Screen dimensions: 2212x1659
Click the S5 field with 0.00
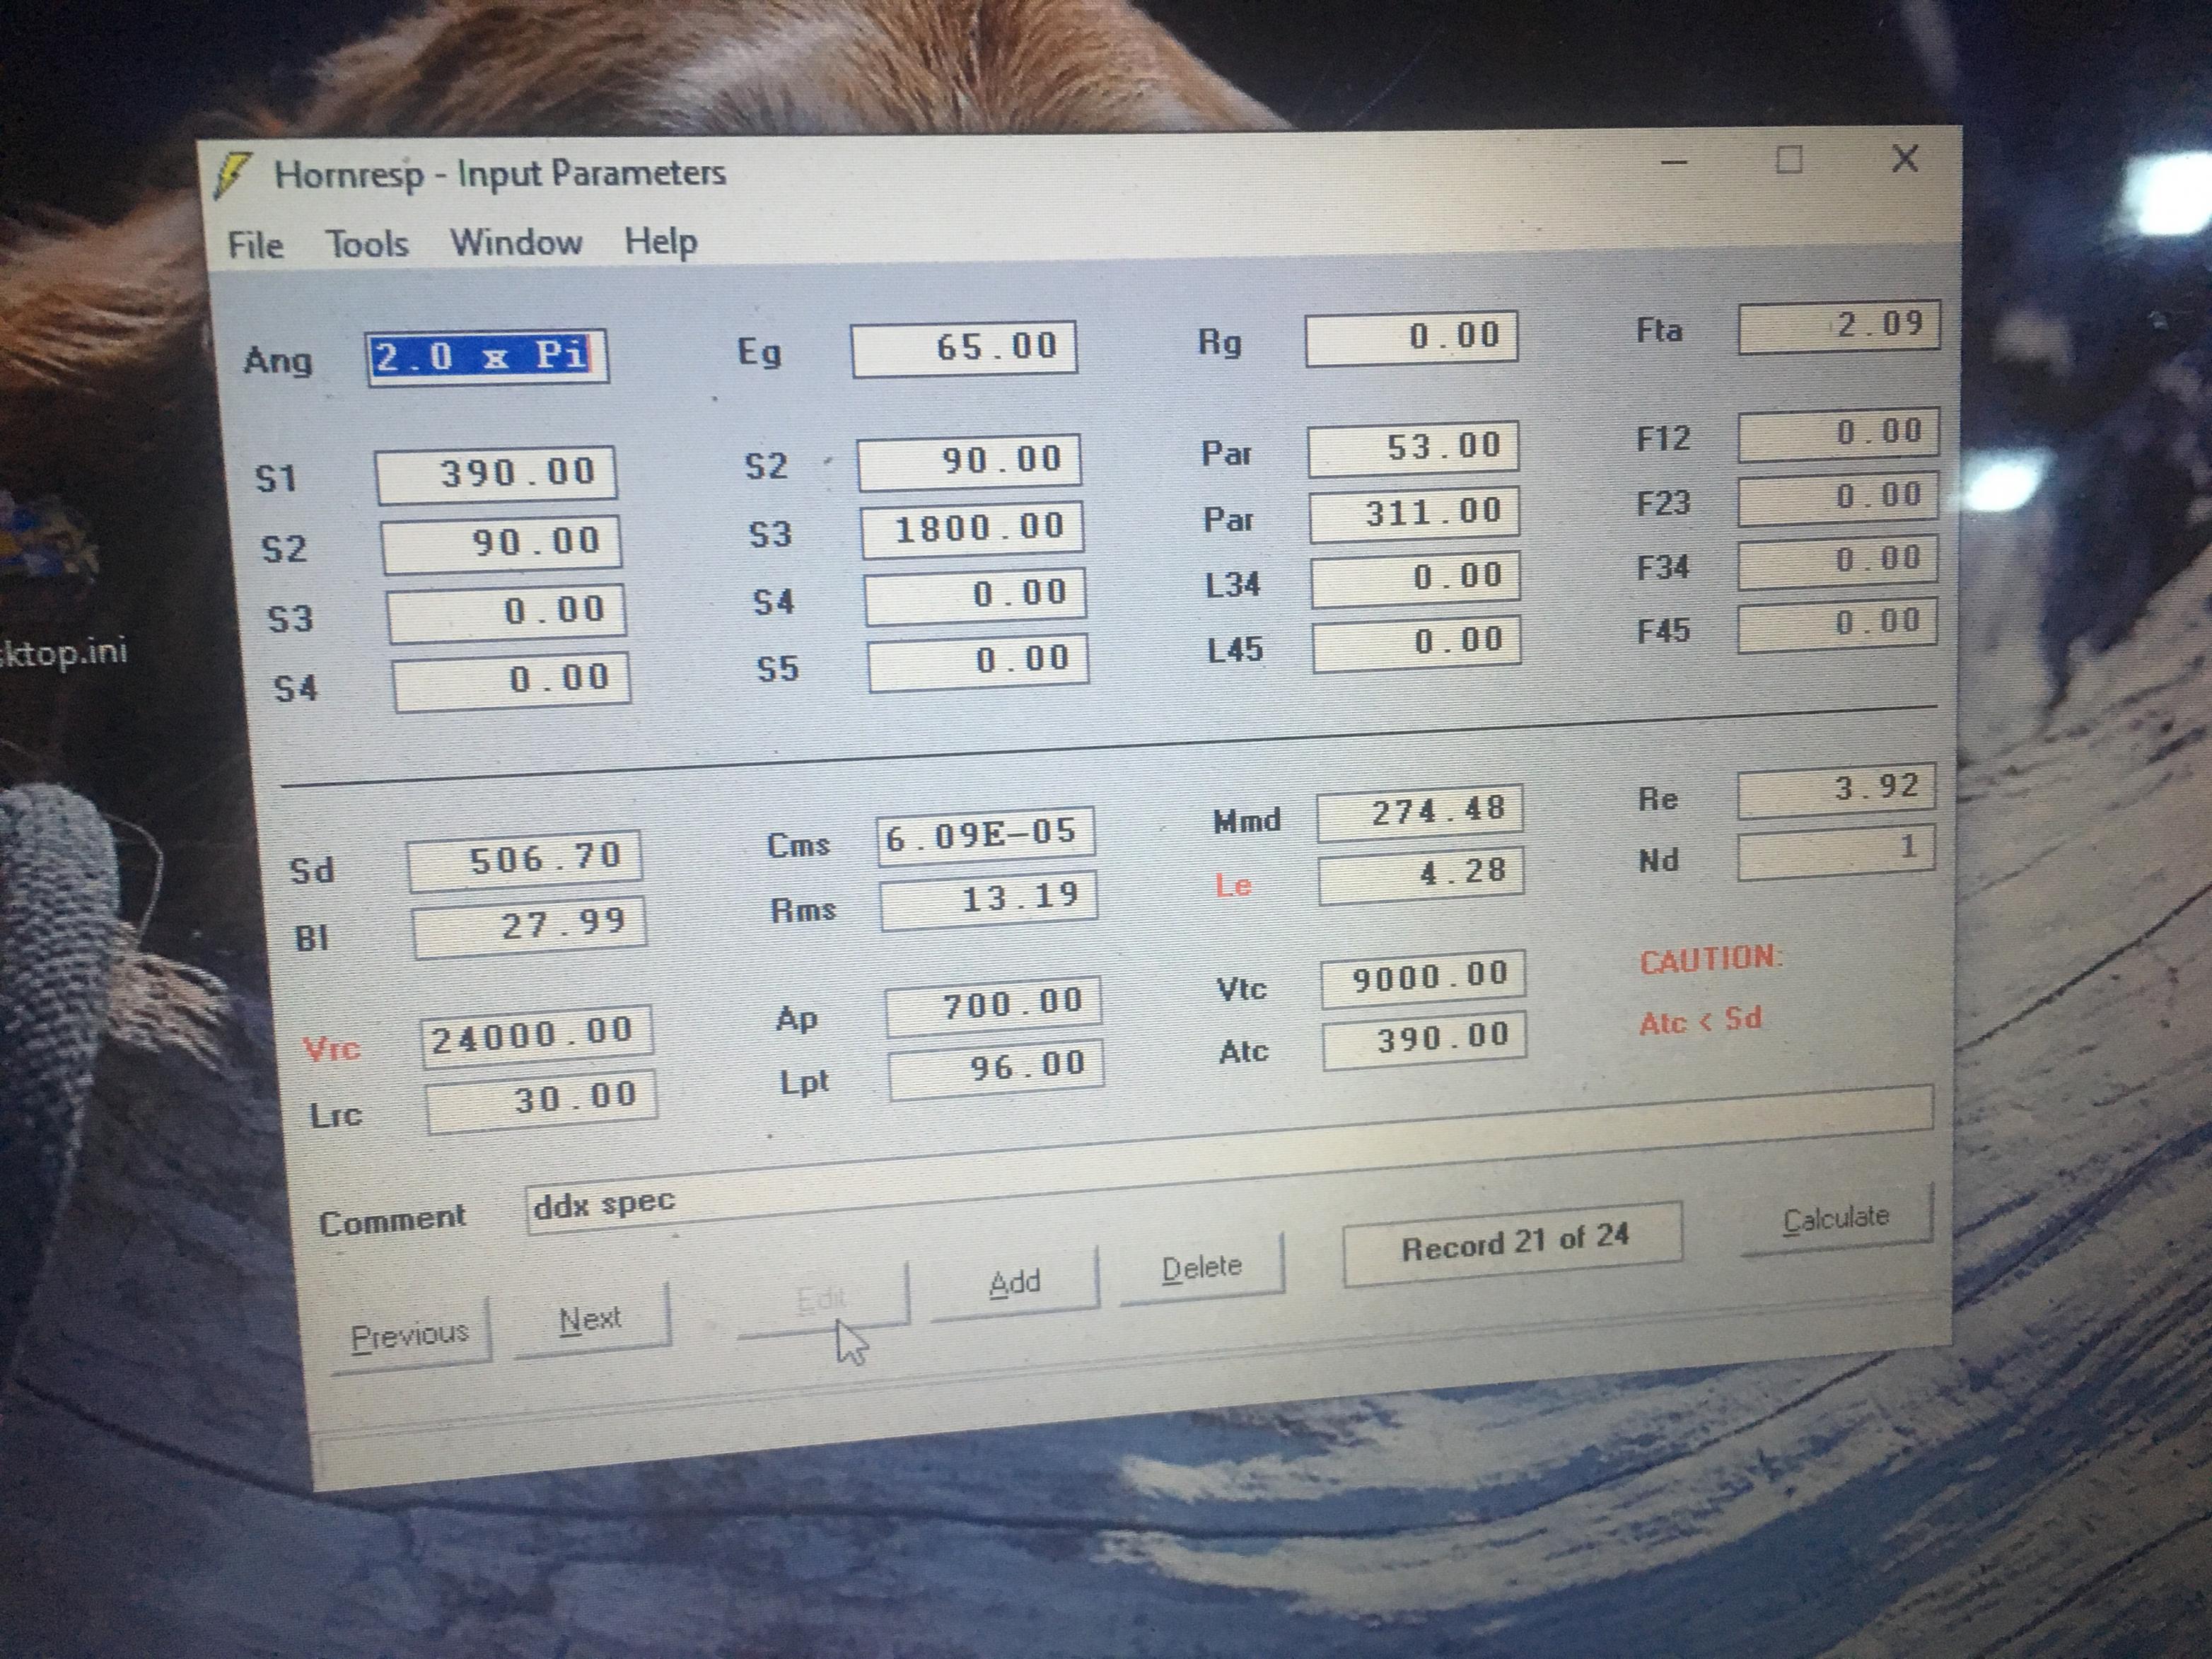tap(978, 662)
